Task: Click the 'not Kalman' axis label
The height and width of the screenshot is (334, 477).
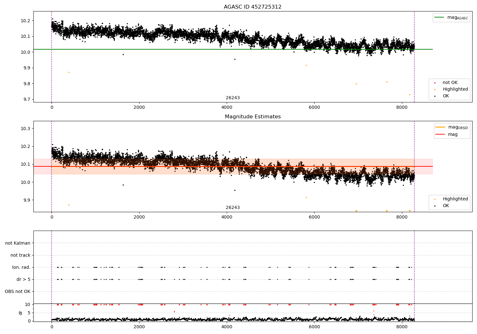Action: pyautogui.click(x=18, y=243)
